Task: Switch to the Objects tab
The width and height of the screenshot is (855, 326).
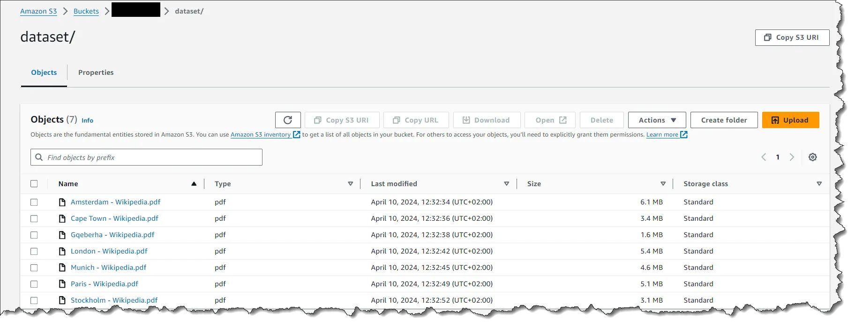Action: pyautogui.click(x=44, y=72)
